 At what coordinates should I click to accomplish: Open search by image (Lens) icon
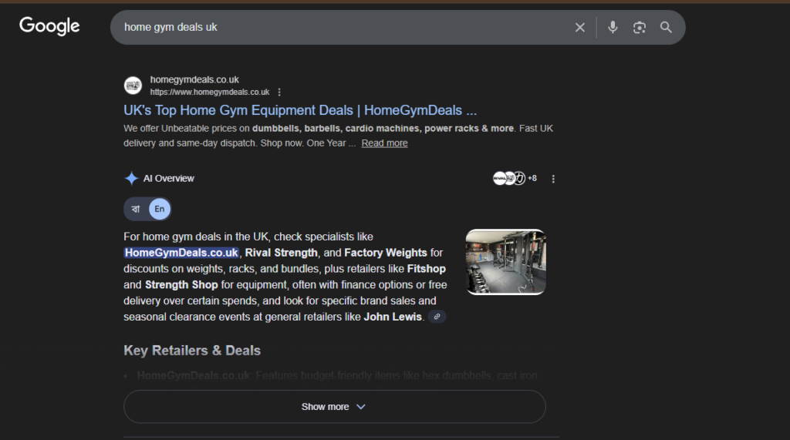[x=640, y=27]
